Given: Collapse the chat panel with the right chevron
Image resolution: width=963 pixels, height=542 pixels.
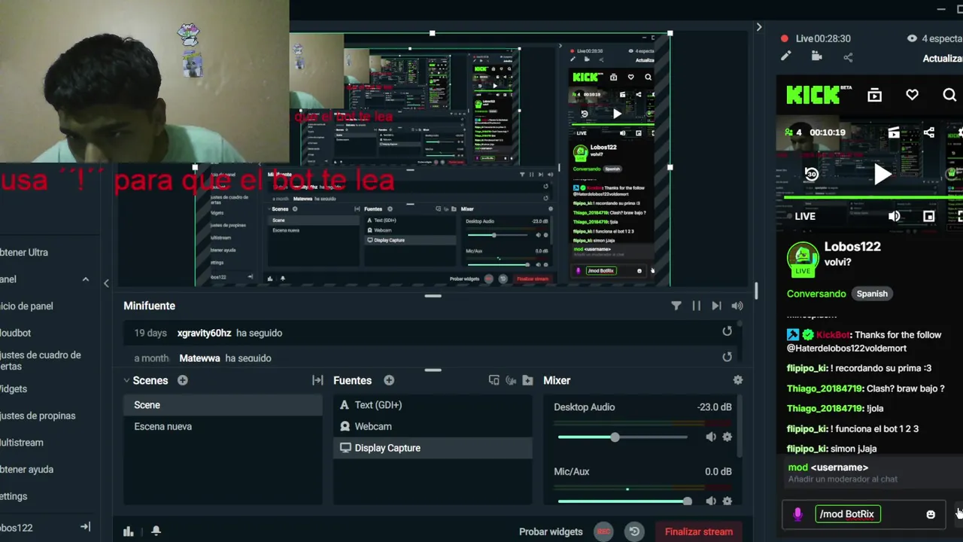Looking at the screenshot, I should pyautogui.click(x=758, y=27).
